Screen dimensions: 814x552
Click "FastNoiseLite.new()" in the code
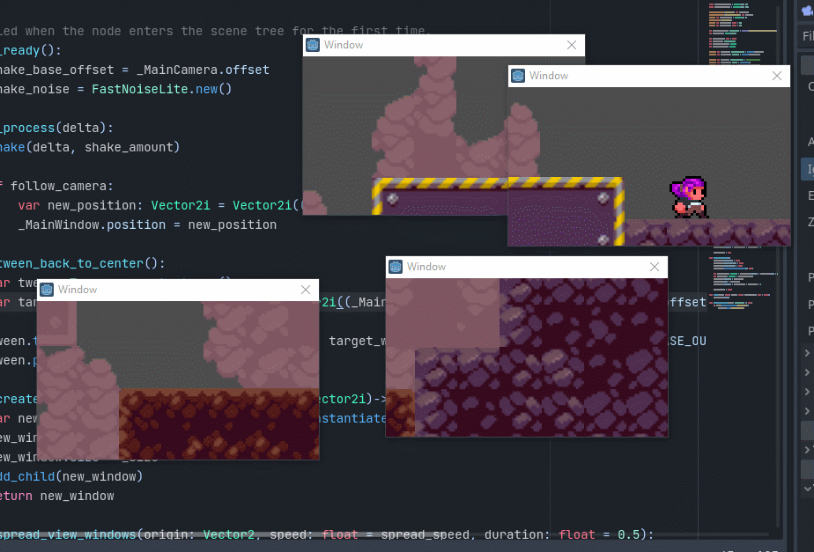[x=161, y=89]
